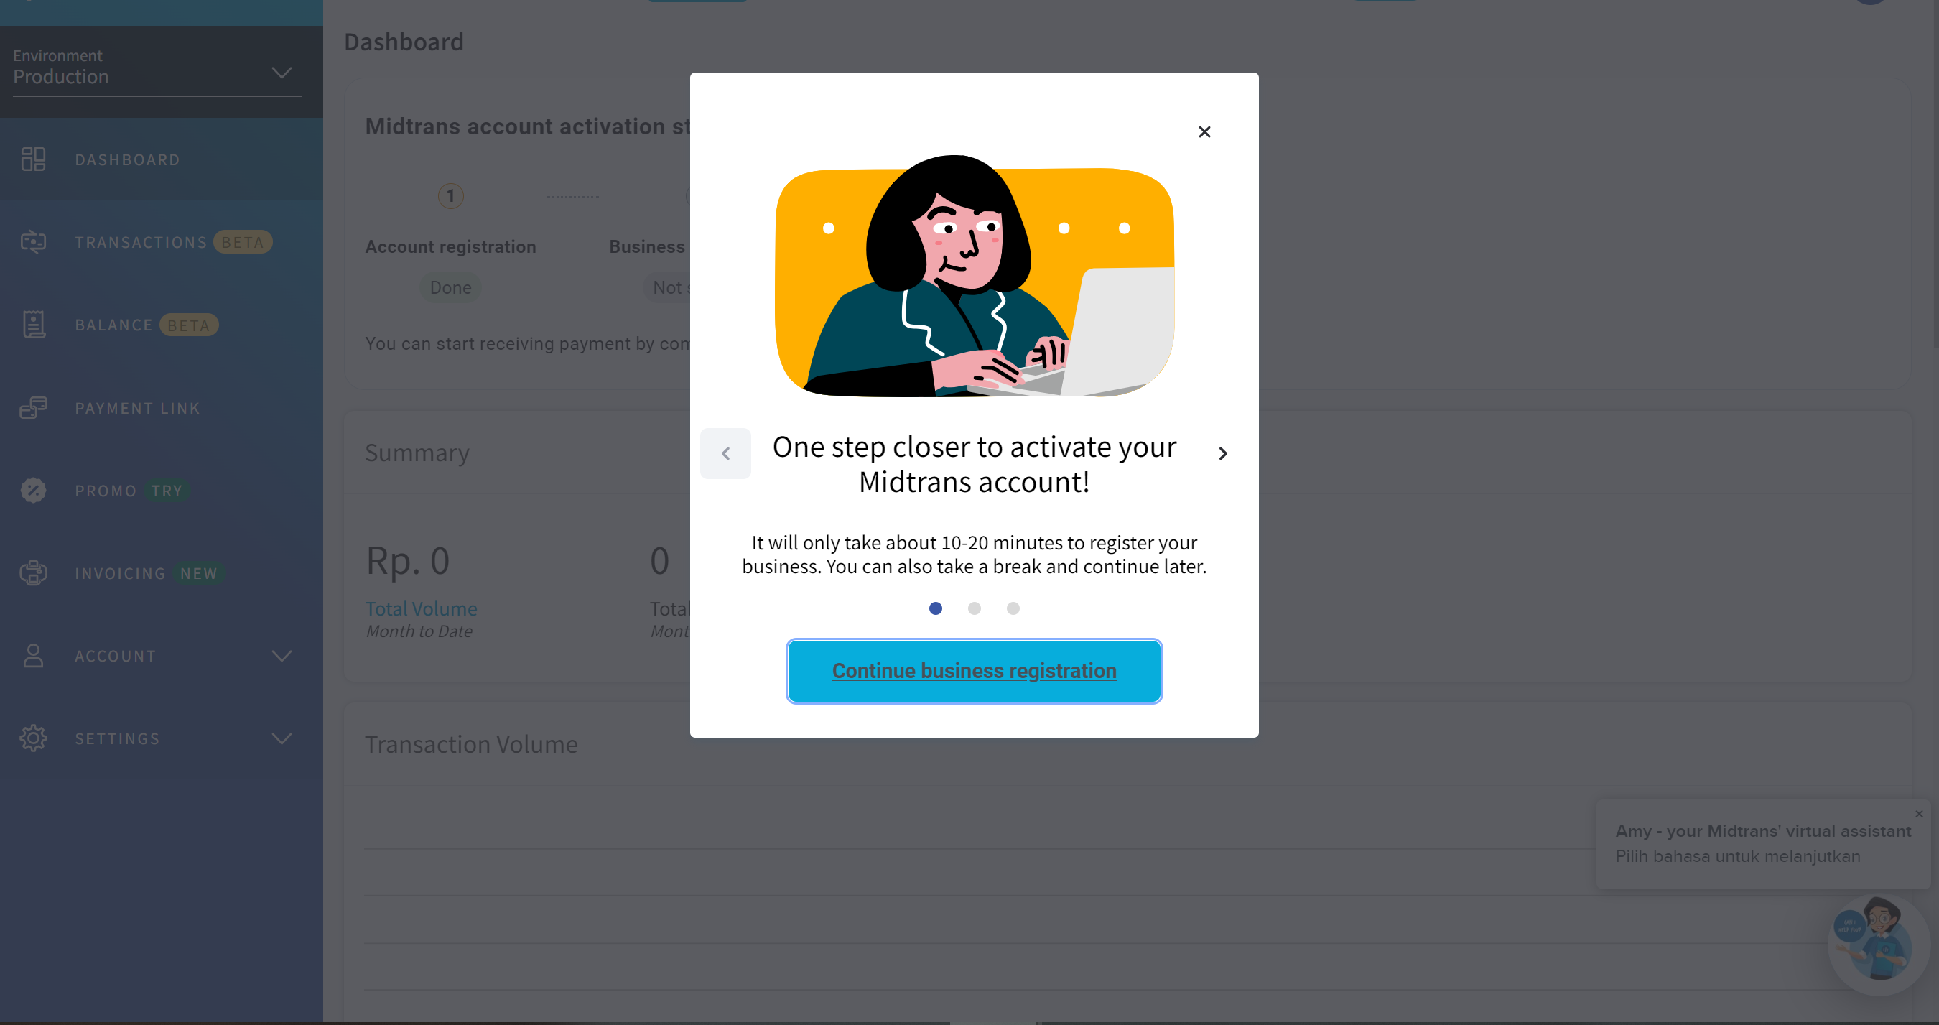Go to next slide in modal
The width and height of the screenshot is (1939, 1025).
click(1222, 453)
